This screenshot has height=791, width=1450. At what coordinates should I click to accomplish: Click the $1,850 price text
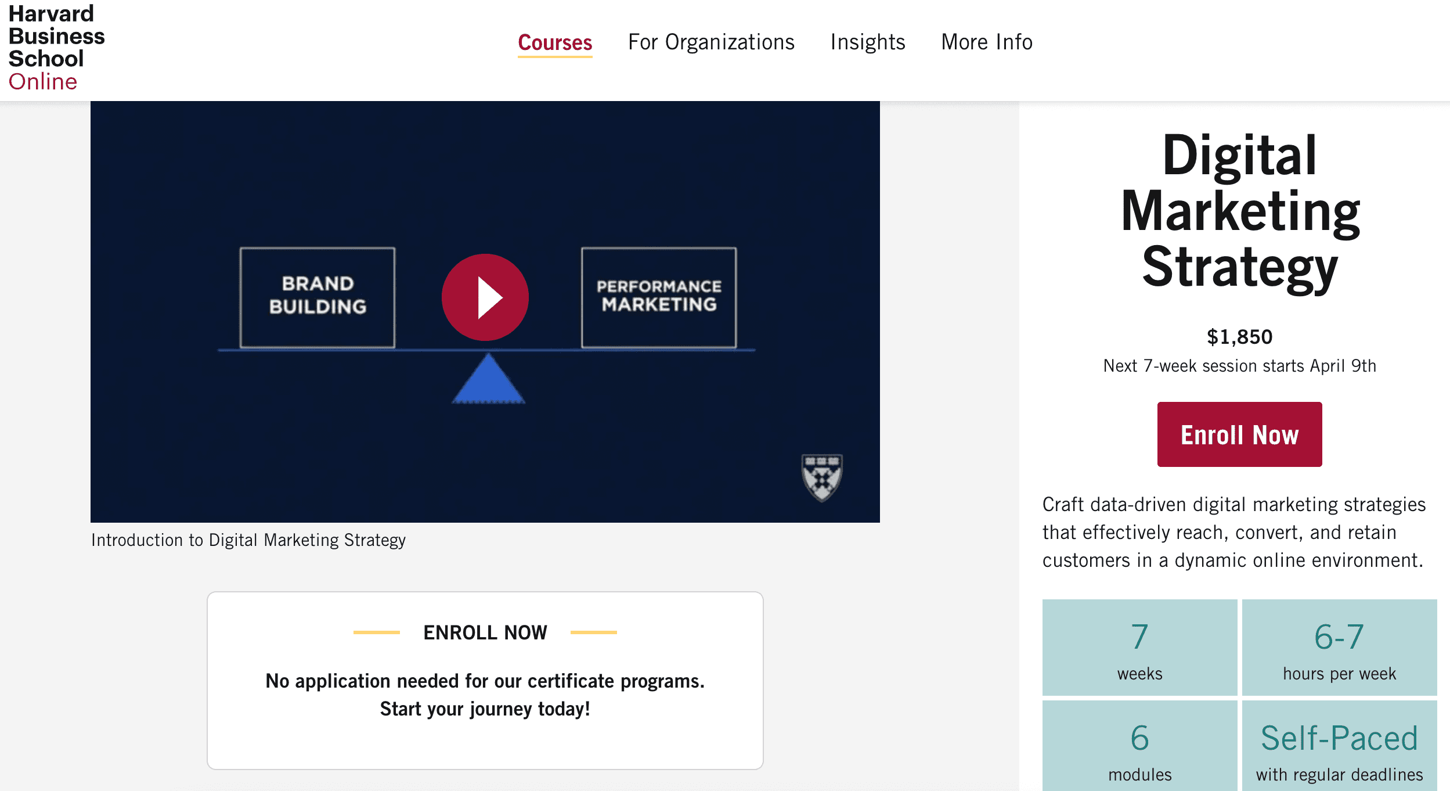pos(1239,337)
